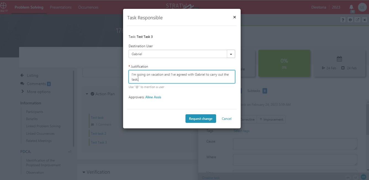Click the calendar icon on date card
Screen dimensions: 369x180
pos(339,59)
